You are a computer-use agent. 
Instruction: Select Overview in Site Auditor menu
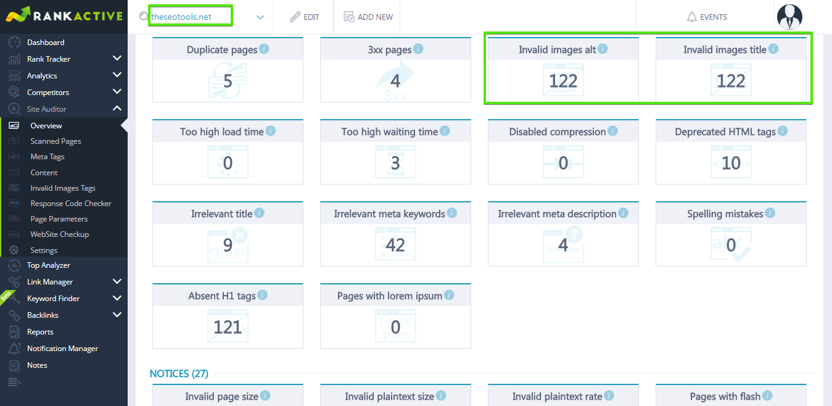tap(46, 126)
